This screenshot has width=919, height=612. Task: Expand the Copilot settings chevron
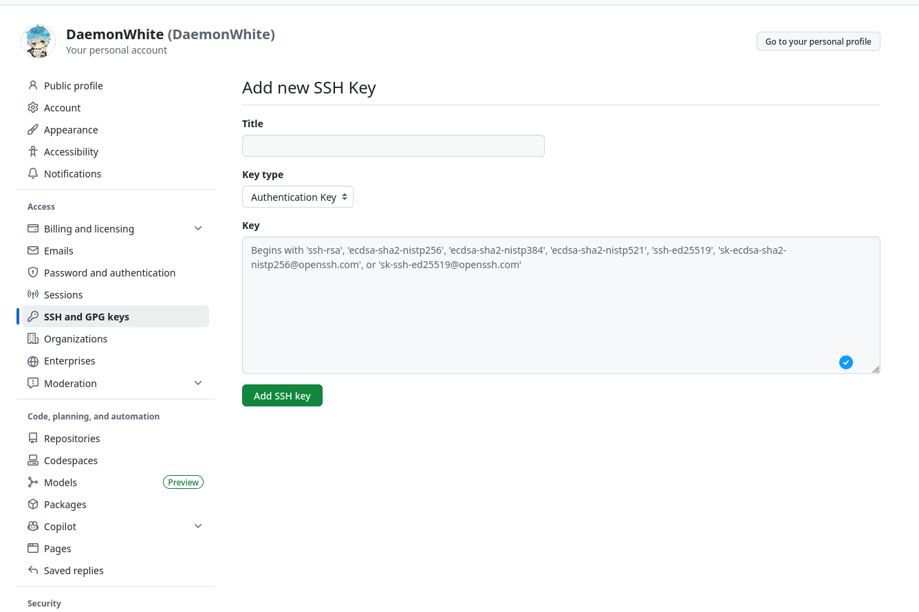pyautogui.click(x=198, y=527)
